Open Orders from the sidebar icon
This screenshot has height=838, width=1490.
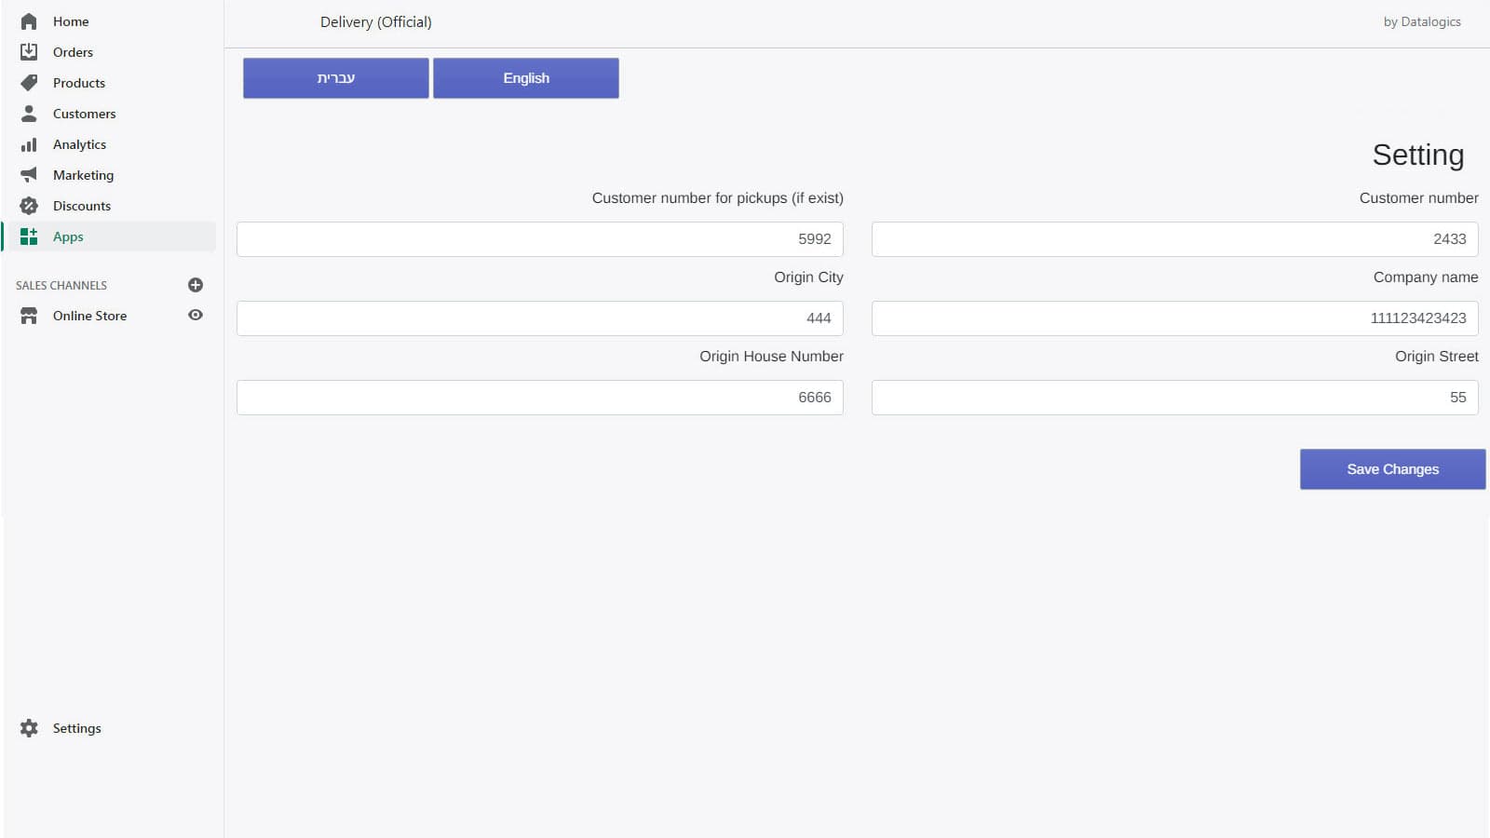[x=29, y=51]
